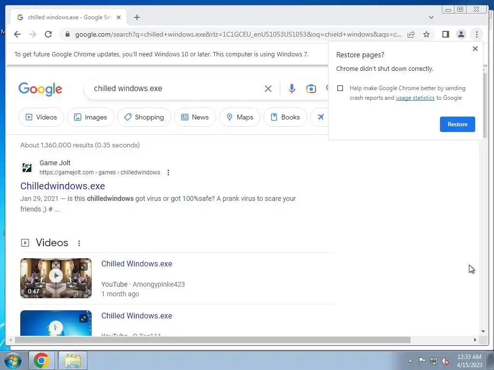This screenshot has height=370, width=494.
Task: Enable sending crash reports checkbox
Action: coord(340,88)
